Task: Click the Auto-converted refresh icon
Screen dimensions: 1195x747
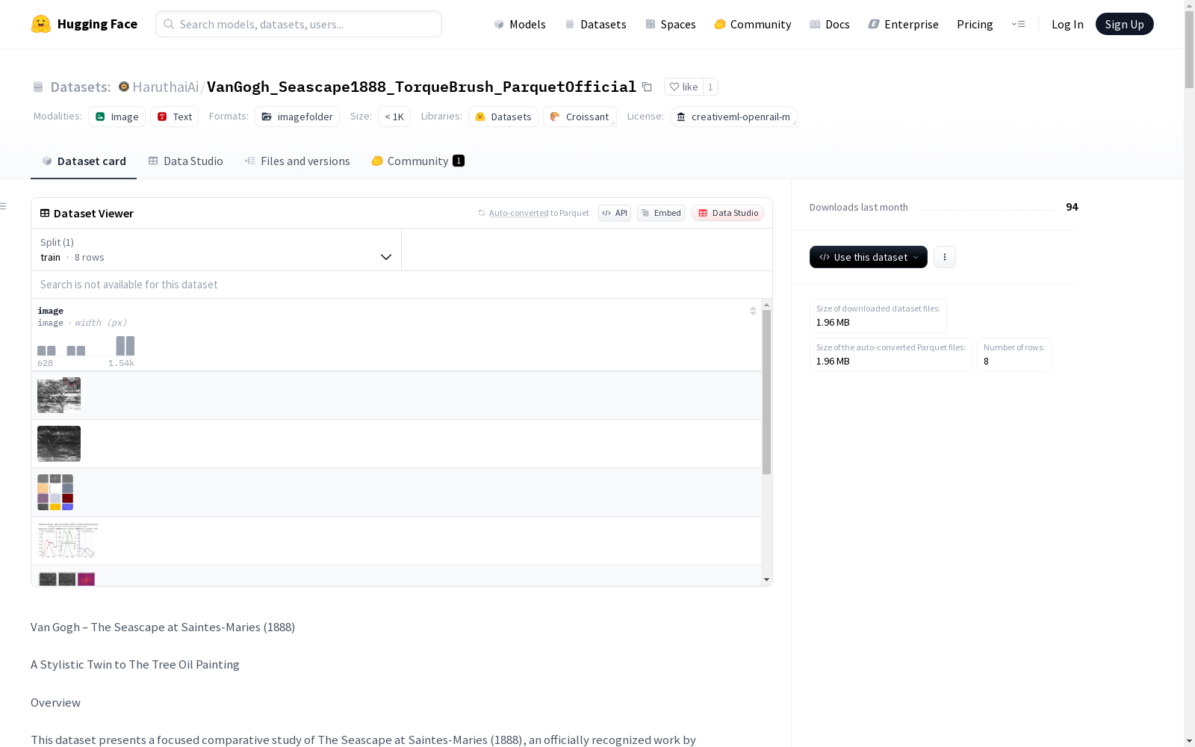Action: pyautogui.click(x=482, y=213)
